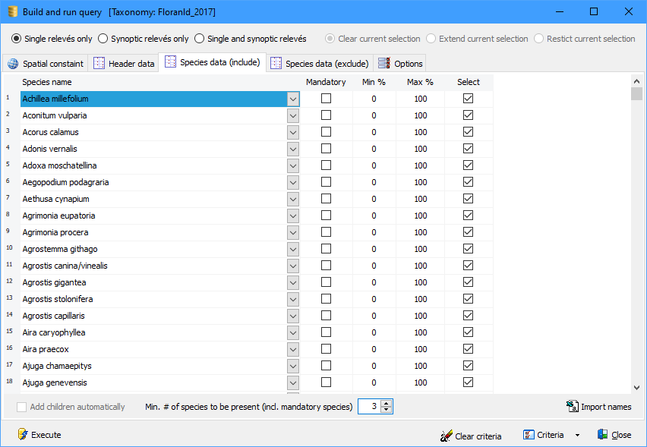Click the Clear criteria eraser icon

447,436
